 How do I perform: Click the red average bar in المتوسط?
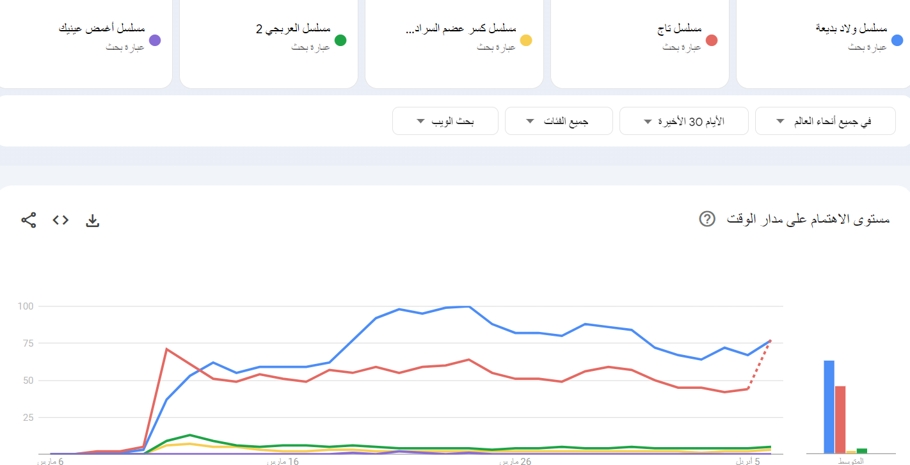[840, 420]
